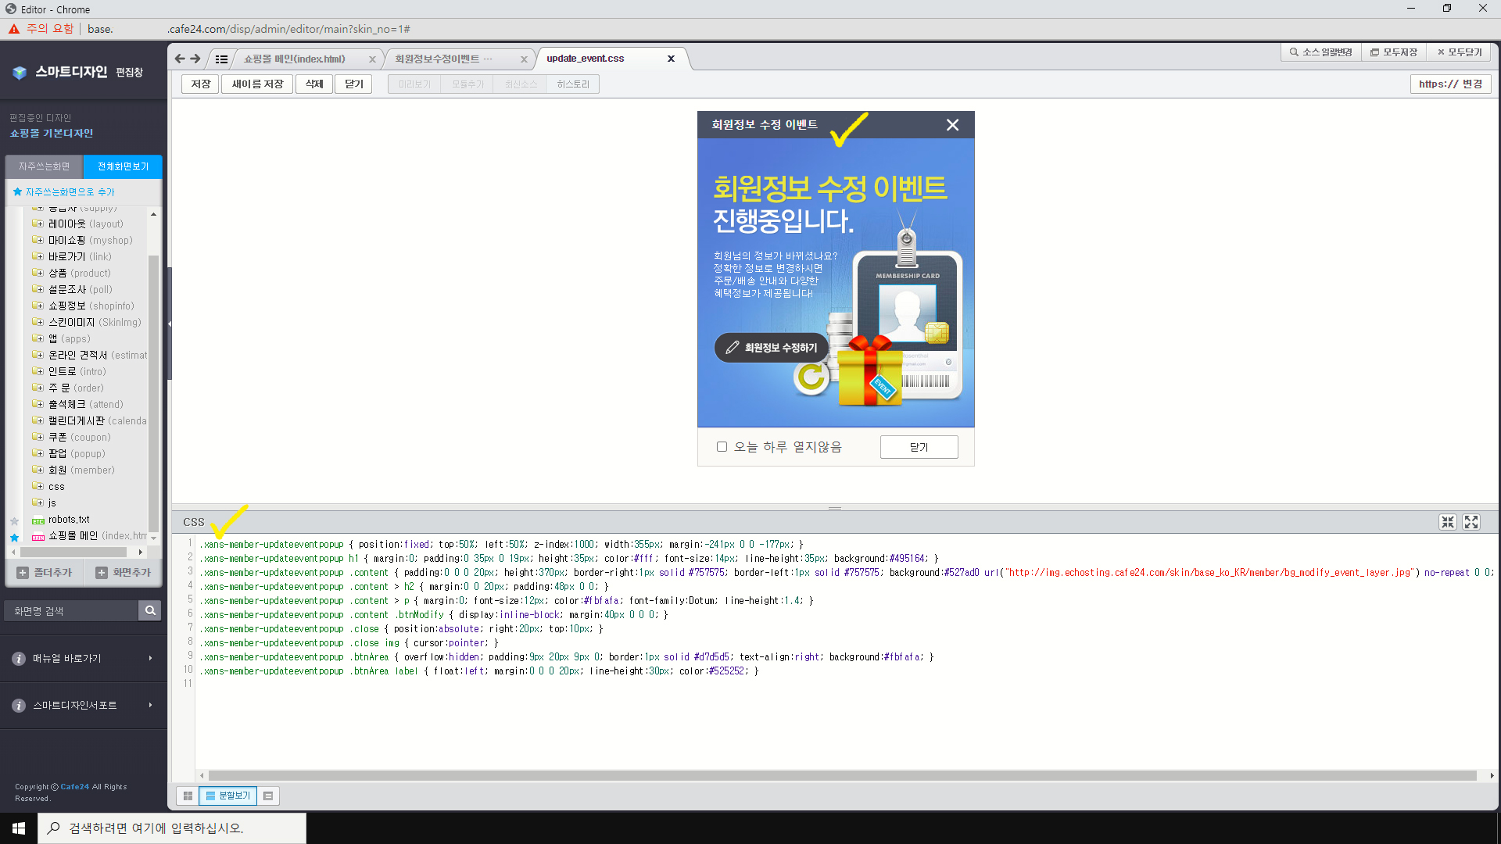Go back with the left arrow icon
Screen dimensions: 1501x844
coord(180,59)
